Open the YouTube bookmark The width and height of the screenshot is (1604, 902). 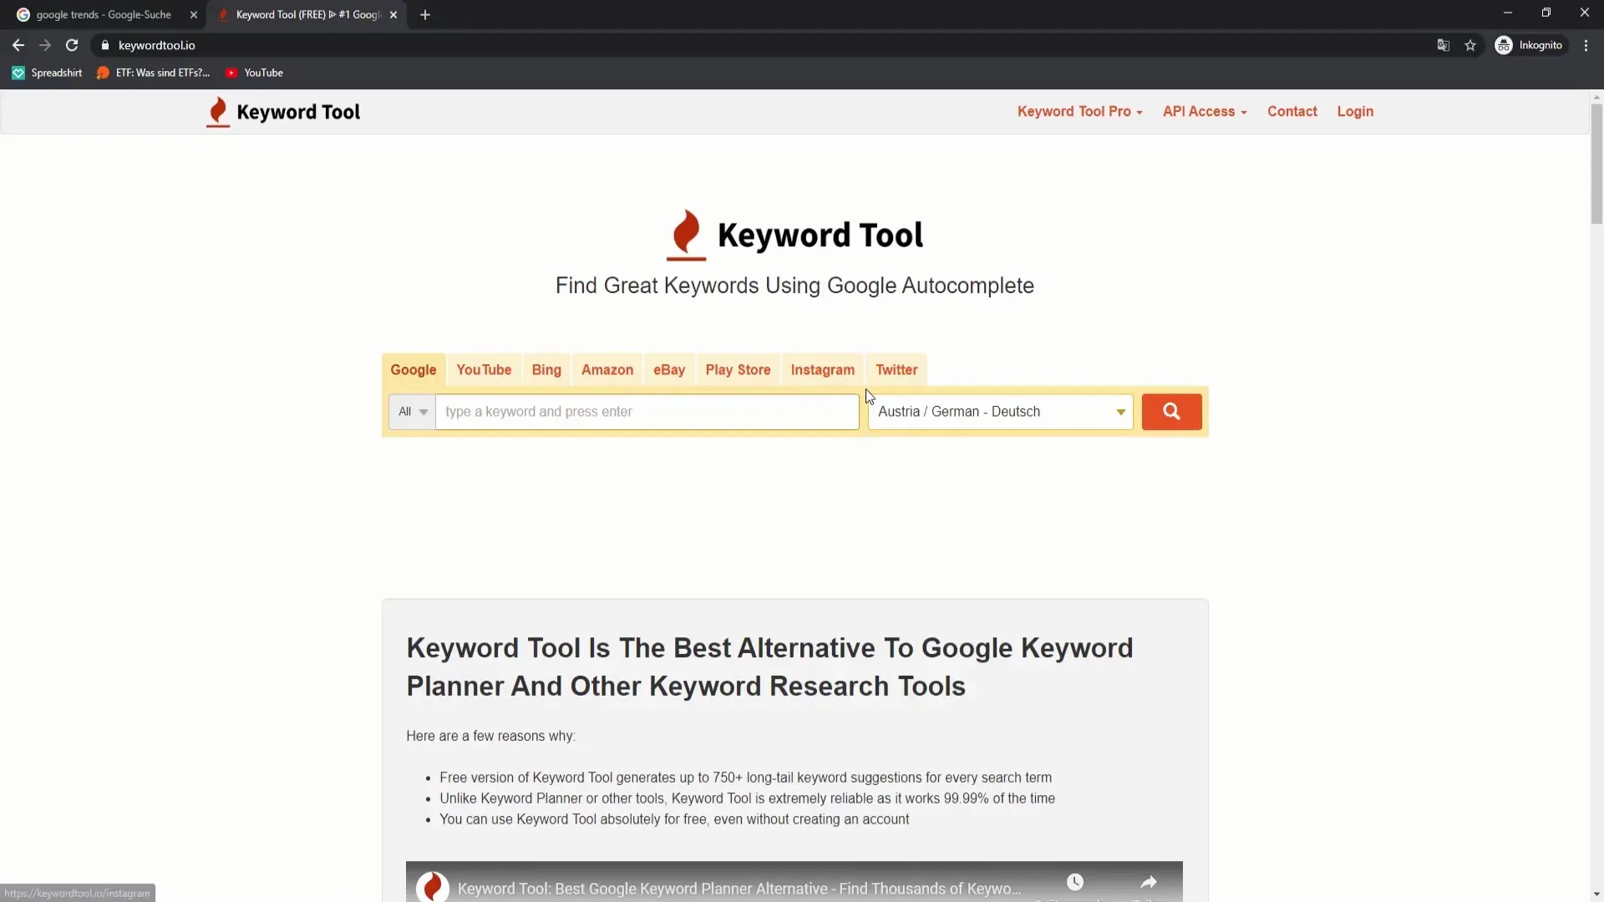254,73
